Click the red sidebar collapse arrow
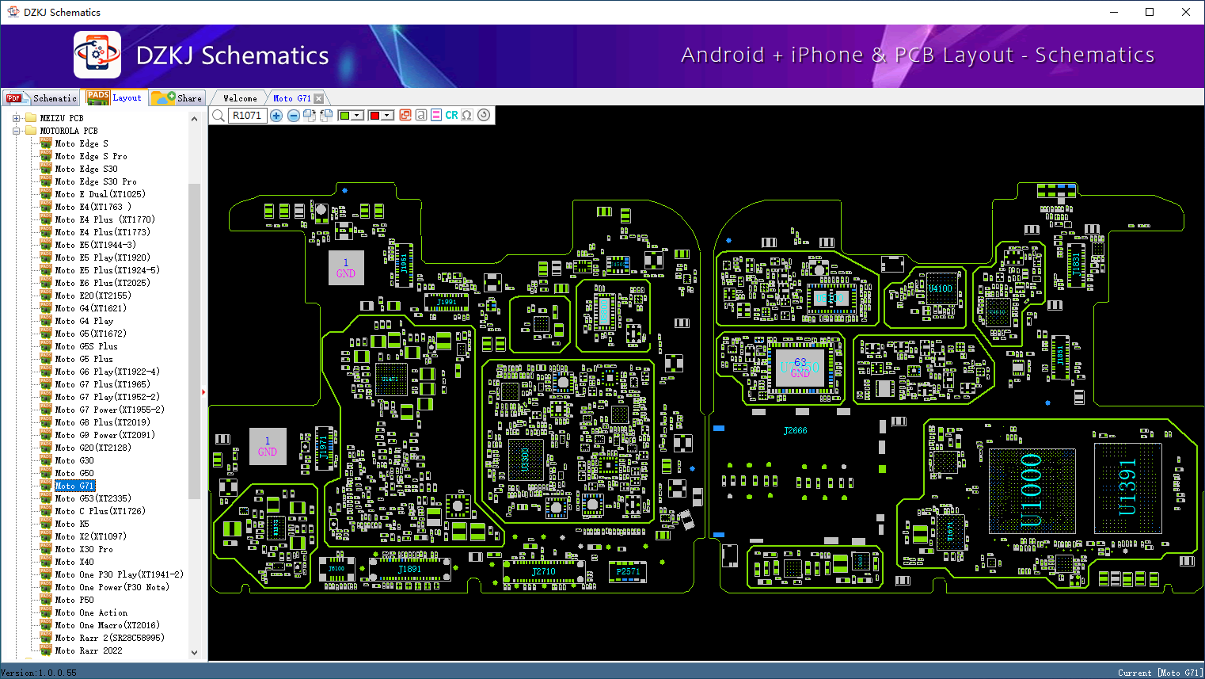The image size is (1205, 679). point(203,391)
